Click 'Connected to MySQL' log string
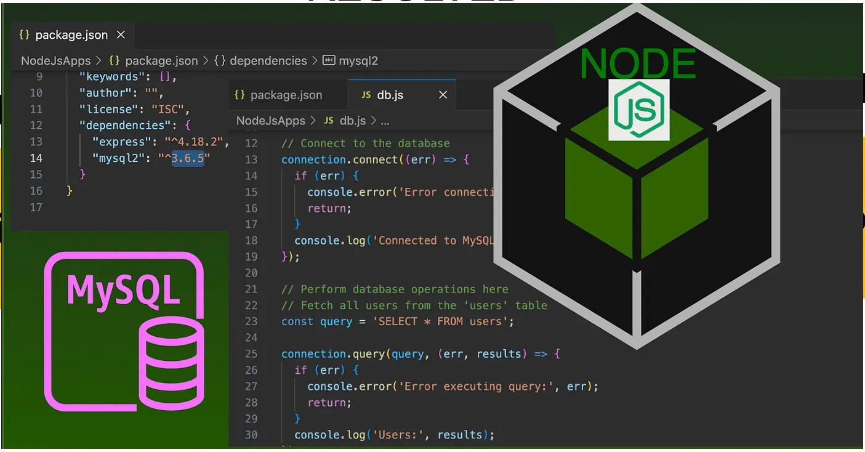Image resolution: width=865 pixels, height=452 pixels. tap(433, 240)
